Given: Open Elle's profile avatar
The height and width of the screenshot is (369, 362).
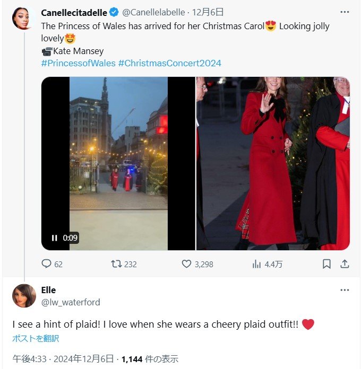Looking at the screenshot, I should click(x=24, y=296).
